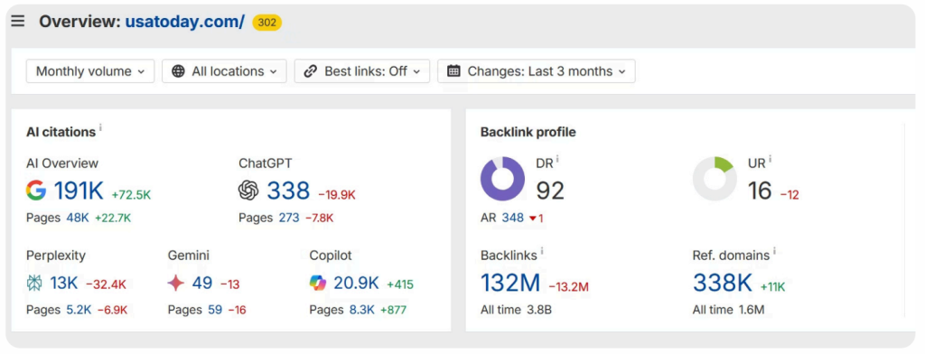The image size is (925, 354).
Task: Click the green UR donut chart
Action: point(715,179)
